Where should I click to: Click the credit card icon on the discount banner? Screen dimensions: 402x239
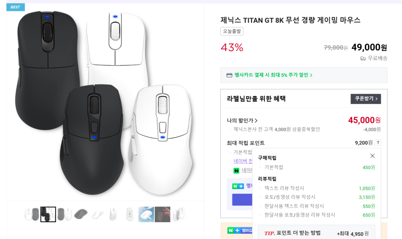point(229,75)
